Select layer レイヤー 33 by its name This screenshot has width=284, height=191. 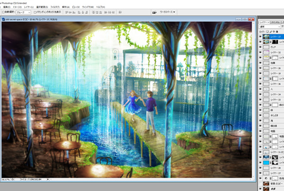[275, 100]
